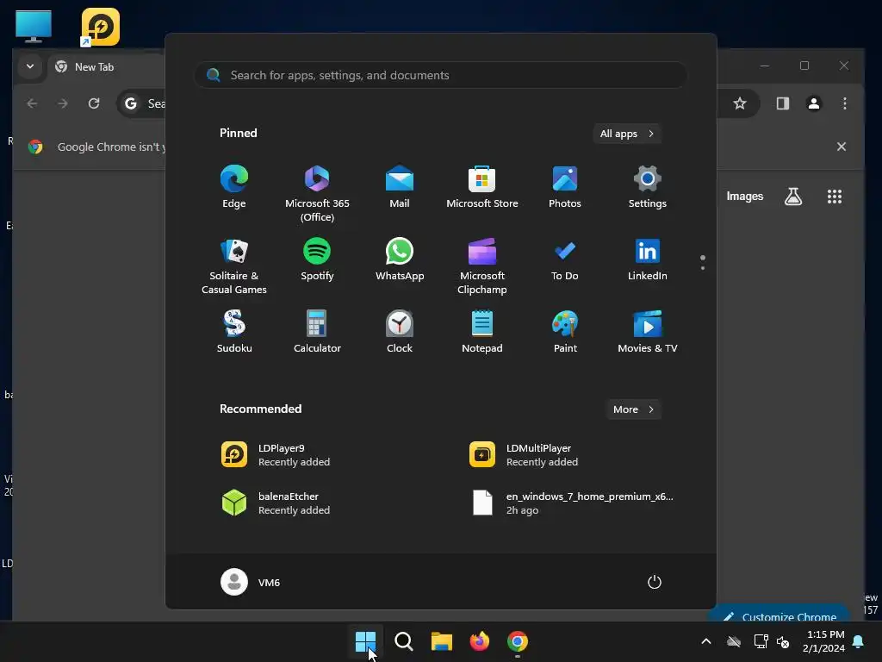
Task: Launch Movies & TV
Action: click(648, 332)
